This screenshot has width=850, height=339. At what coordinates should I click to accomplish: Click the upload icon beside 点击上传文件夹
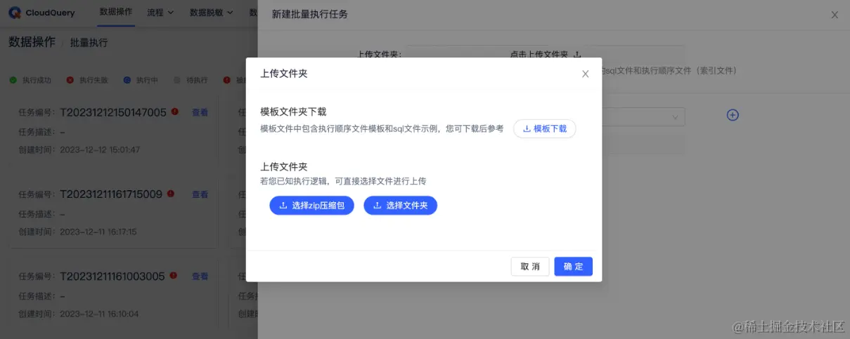tap(577, 54)
